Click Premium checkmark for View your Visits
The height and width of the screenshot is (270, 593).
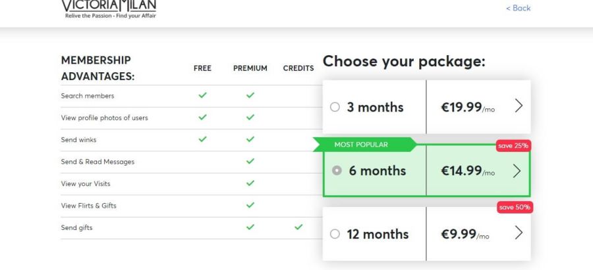(x=250, y=184)
